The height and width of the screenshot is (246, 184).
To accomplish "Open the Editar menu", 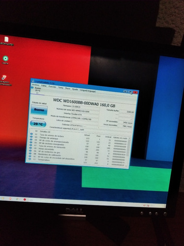I will (x=44, y=86).
